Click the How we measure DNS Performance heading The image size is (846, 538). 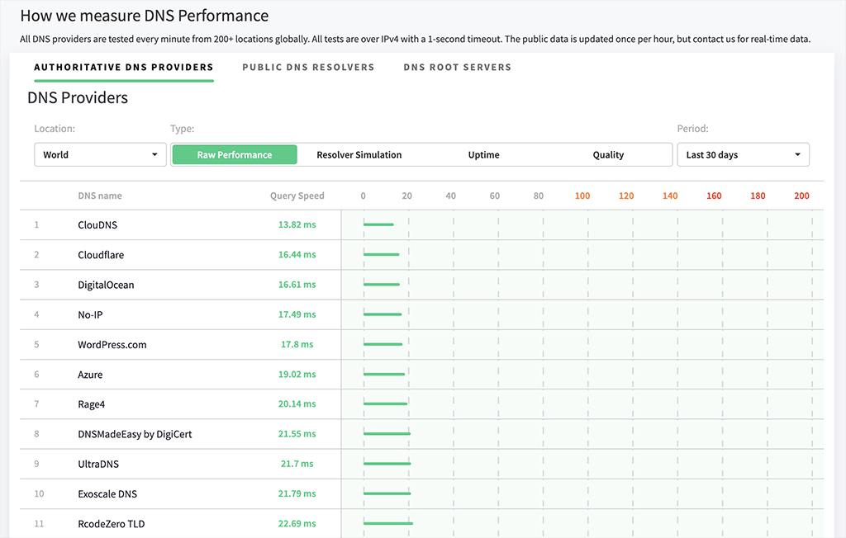[145, 16]
